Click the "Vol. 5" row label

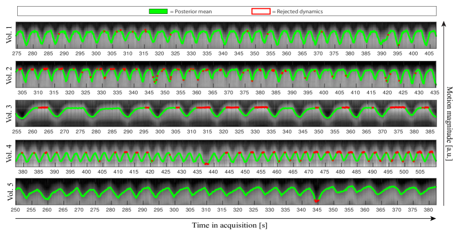(x=9, y=192)
